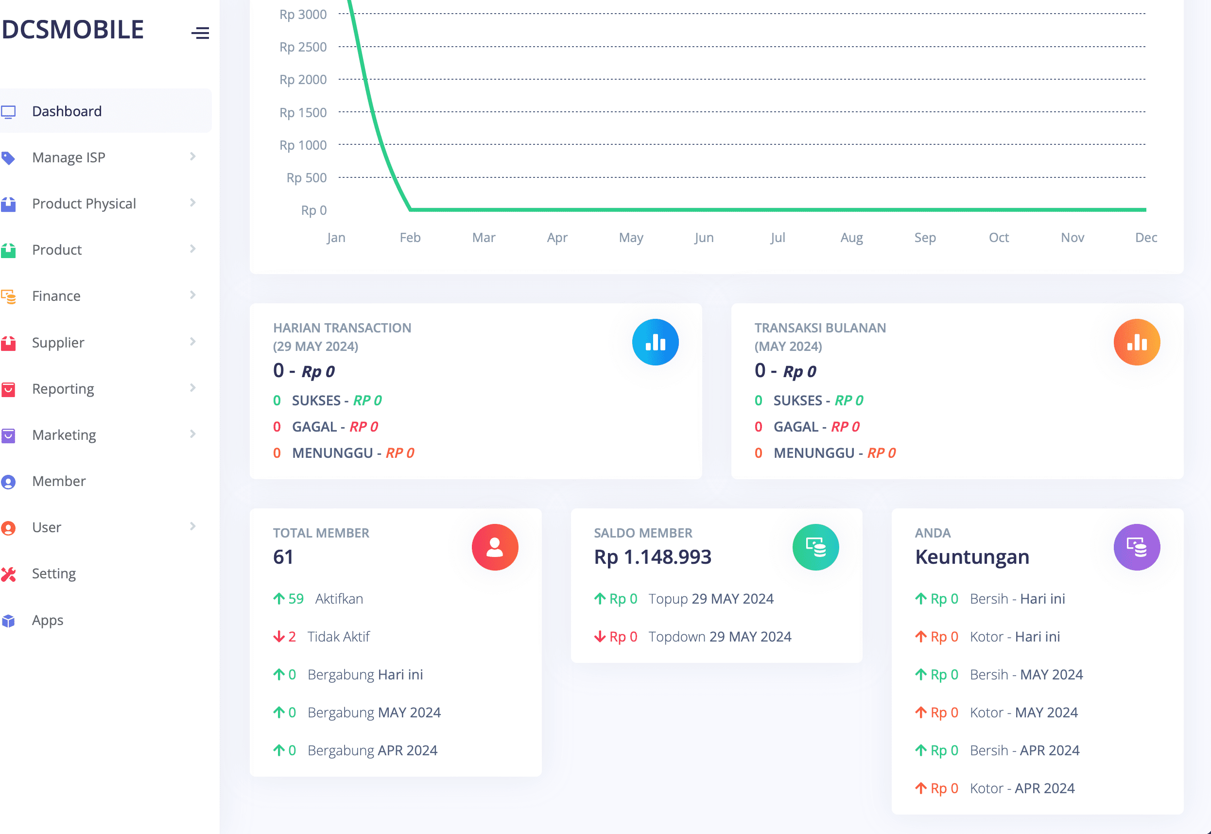The width and height of the screenshot is (1211, 834).
Task: Open the Marketing menu link
Action: 64,435
